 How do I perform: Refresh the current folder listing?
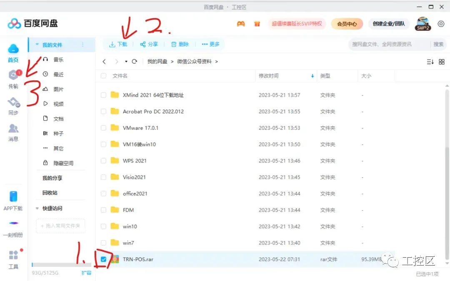[134, 61]
